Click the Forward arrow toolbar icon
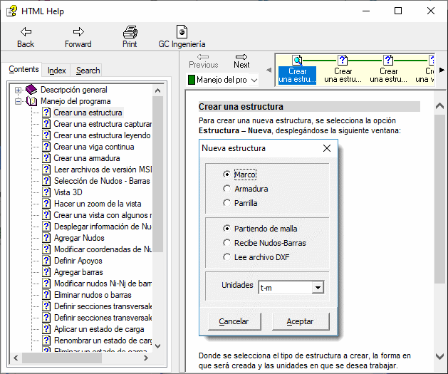This screenshot has width=448, height=374. tap(78, 31)
